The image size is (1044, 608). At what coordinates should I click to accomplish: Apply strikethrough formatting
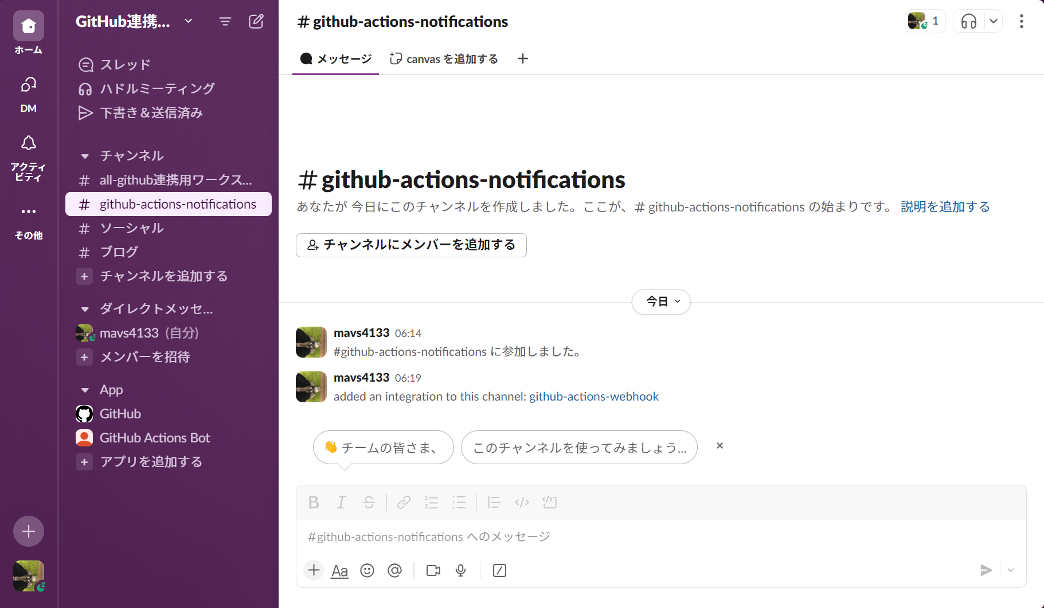[x=369, y=503]
